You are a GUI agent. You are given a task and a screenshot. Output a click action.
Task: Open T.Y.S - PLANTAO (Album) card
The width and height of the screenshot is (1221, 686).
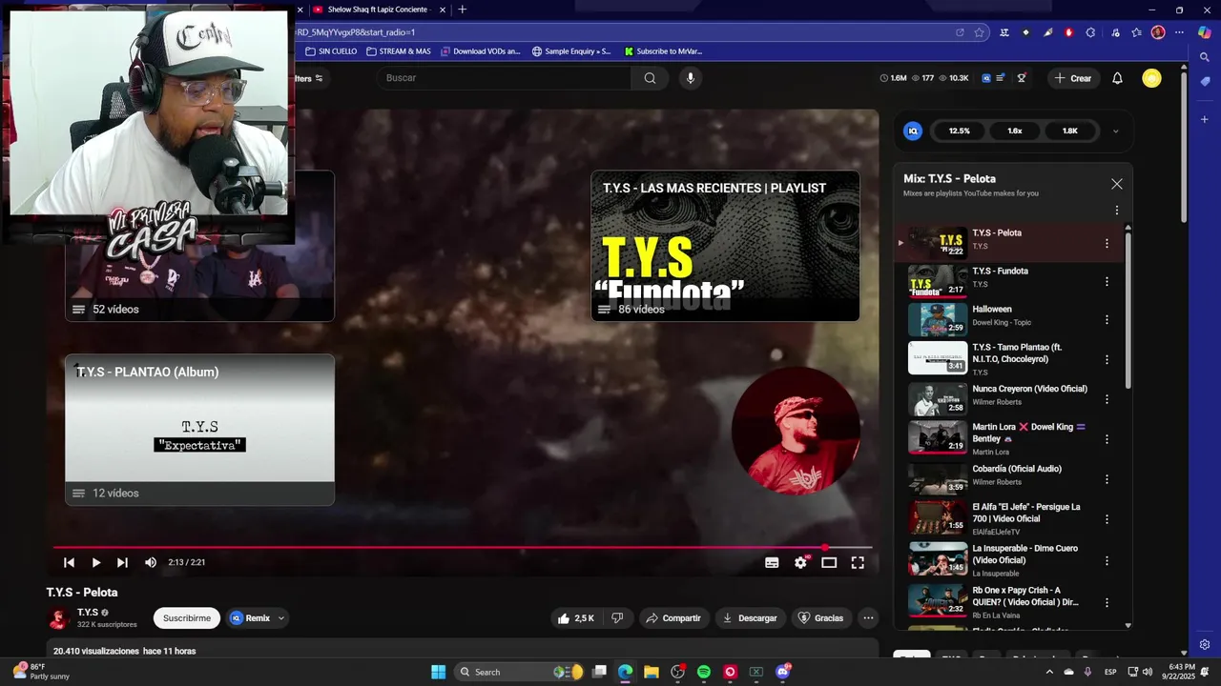199,430
